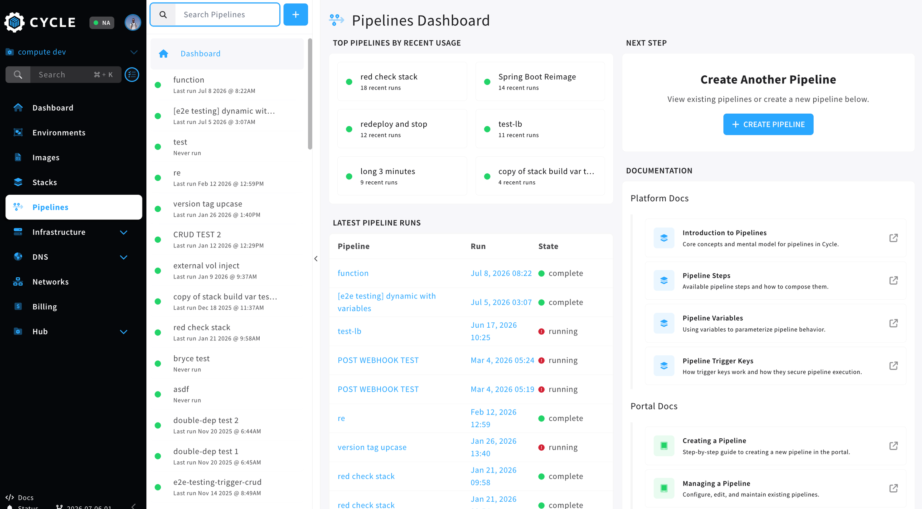The image size is (922, 509).
Task: Open the 'Spring Boot Reimage' card
Action: point(540,81)
